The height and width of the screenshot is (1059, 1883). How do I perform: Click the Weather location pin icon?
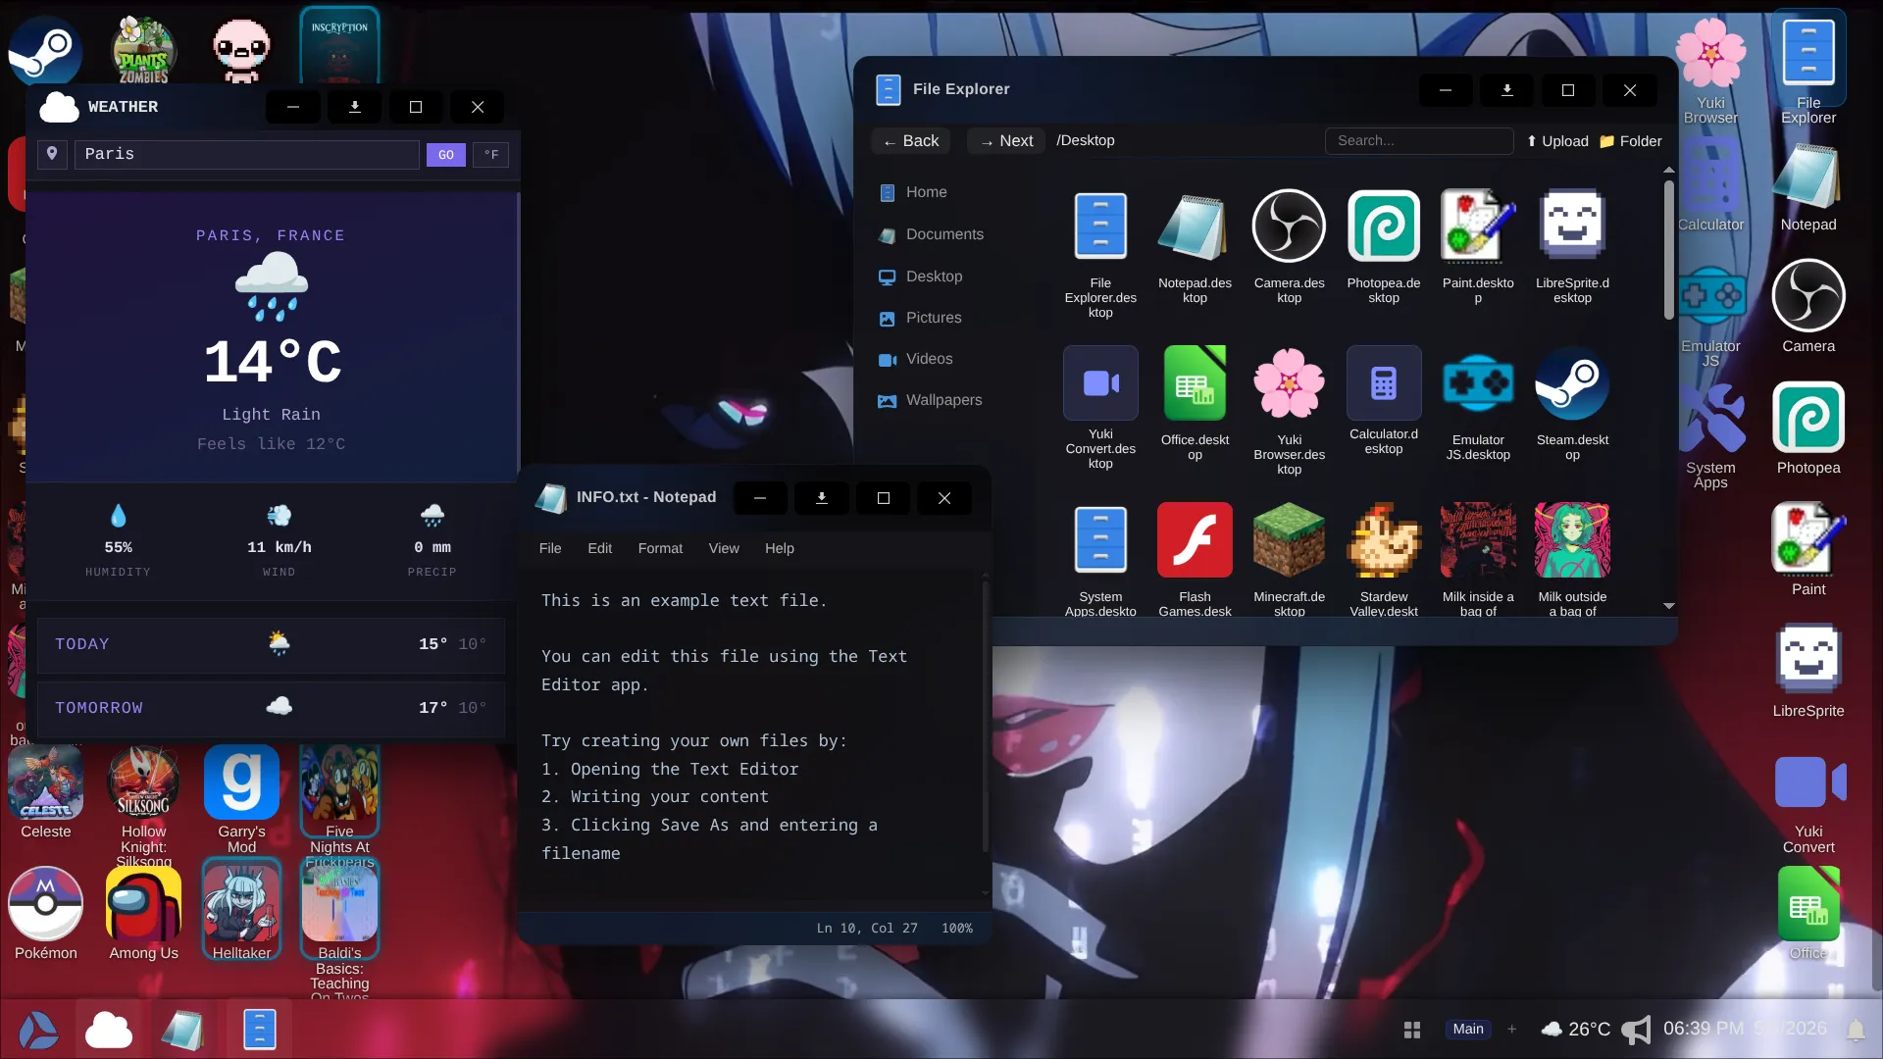click(52, 154)
